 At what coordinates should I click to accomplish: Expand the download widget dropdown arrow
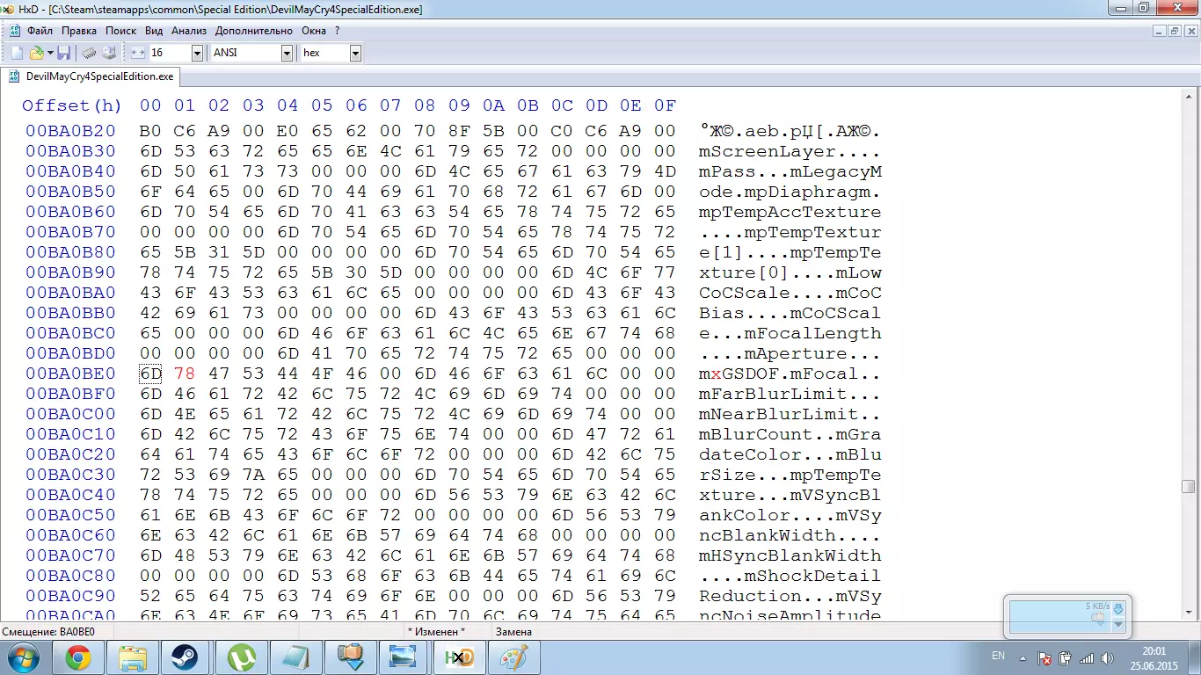coord(1118,625)
